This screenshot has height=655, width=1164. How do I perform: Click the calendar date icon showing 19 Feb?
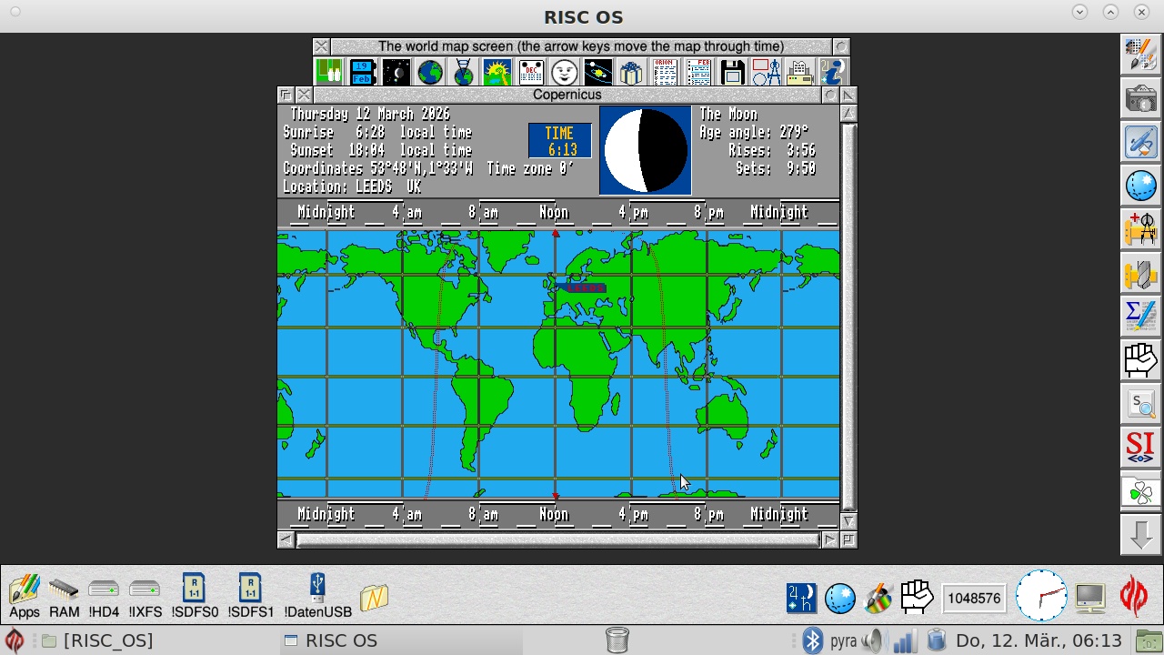pos(362,72)
